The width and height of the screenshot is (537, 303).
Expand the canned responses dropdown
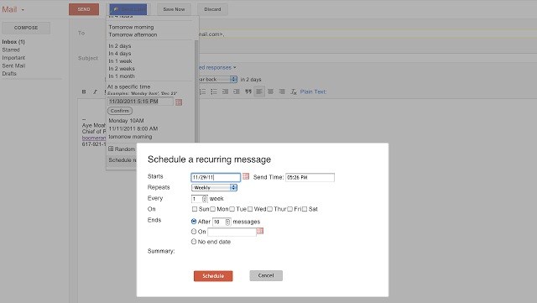point(217,67)
